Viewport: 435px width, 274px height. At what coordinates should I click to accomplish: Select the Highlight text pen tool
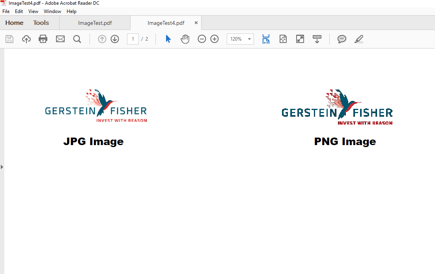(359, 39)
